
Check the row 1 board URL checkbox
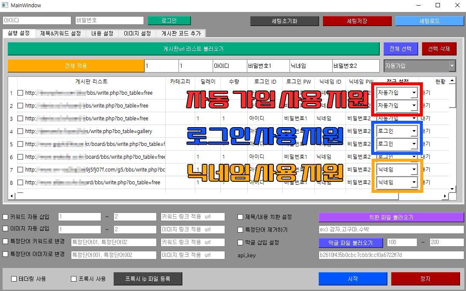21,93
